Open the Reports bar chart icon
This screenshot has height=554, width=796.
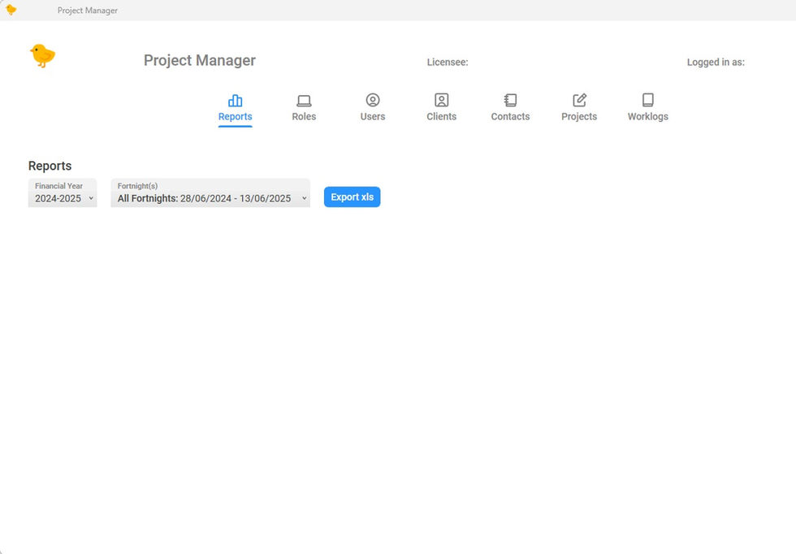coord(235,99)
